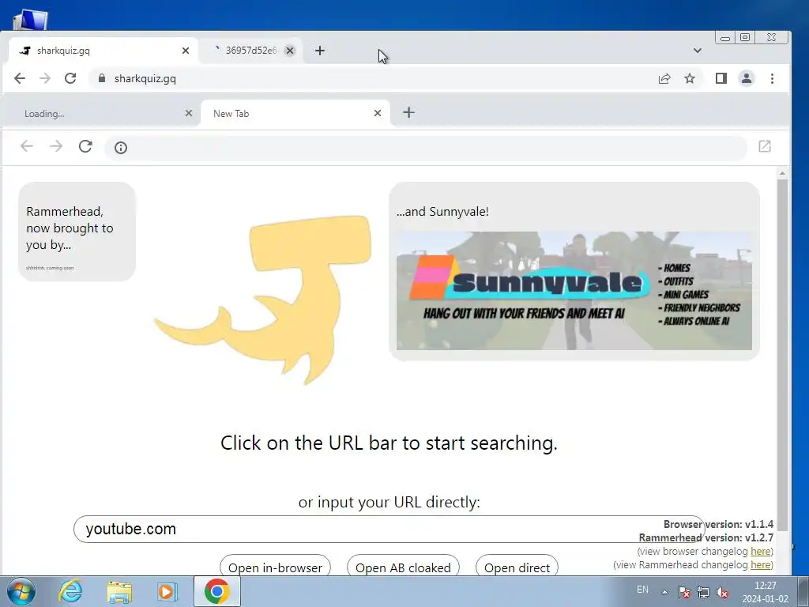This screenshot has width=809, height=607.
Task: Click the inner browser back arrow
Action: point(27,146)
